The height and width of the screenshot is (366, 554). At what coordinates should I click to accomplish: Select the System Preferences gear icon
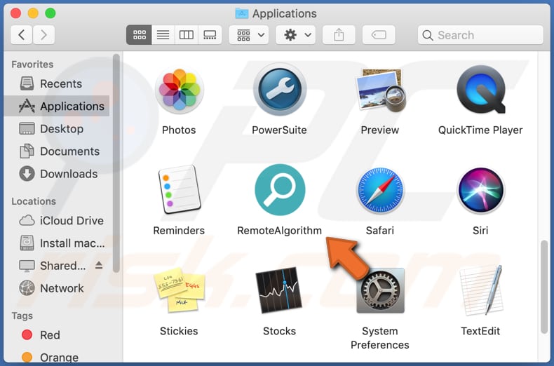(x=380, y=290)
